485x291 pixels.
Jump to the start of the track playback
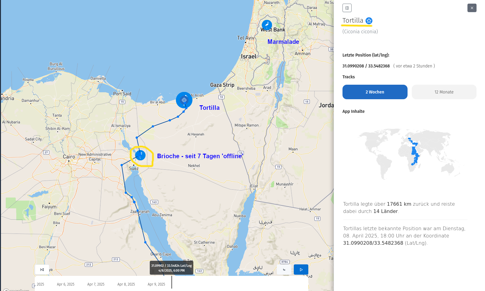click(x=42, y=270)
